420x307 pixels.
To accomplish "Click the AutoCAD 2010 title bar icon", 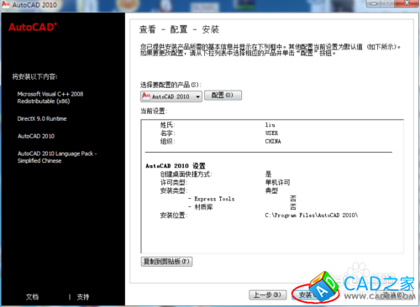I will (5, 4).
